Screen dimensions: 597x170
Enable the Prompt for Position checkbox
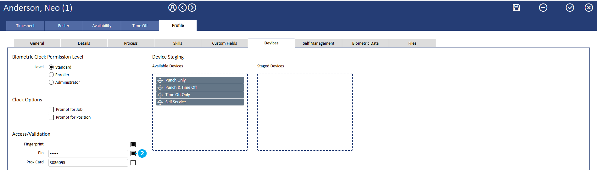click(x=51, y=117)
